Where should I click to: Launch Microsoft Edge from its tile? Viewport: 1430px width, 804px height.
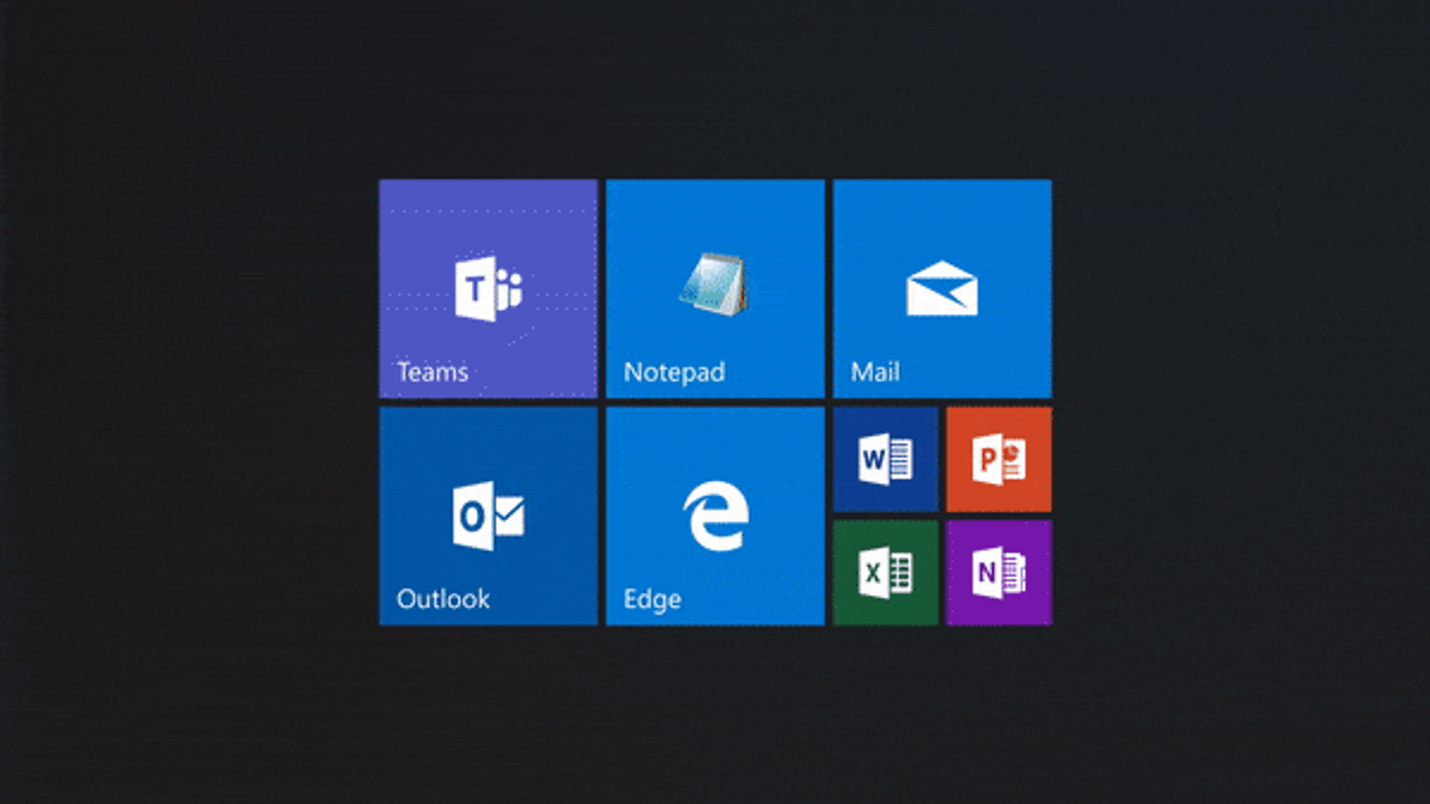coord(715,516)
